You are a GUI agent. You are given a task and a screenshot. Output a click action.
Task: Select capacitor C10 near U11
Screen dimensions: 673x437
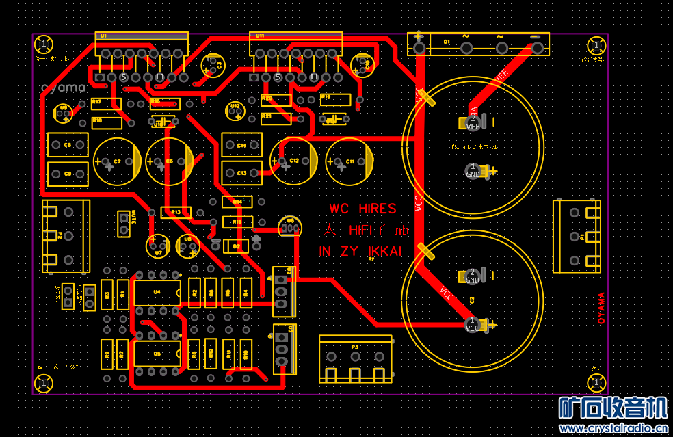pos(362,66)
